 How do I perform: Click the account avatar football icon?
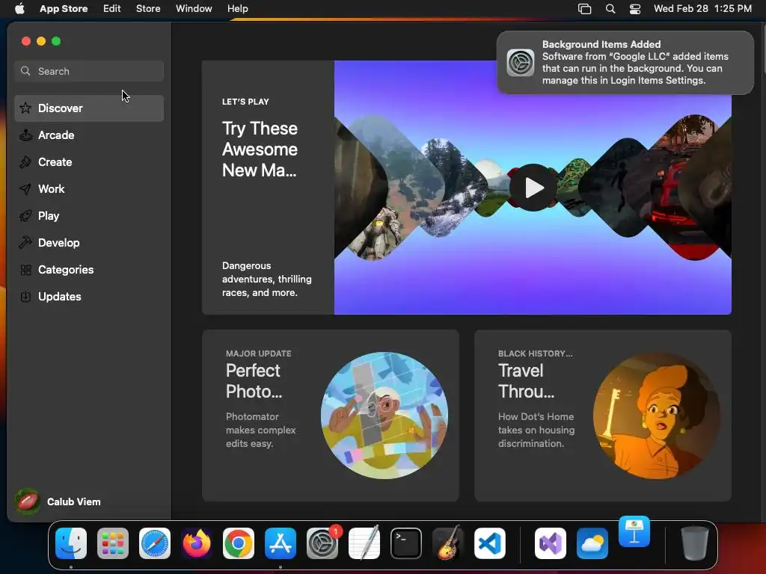click(x=27, y=502)
